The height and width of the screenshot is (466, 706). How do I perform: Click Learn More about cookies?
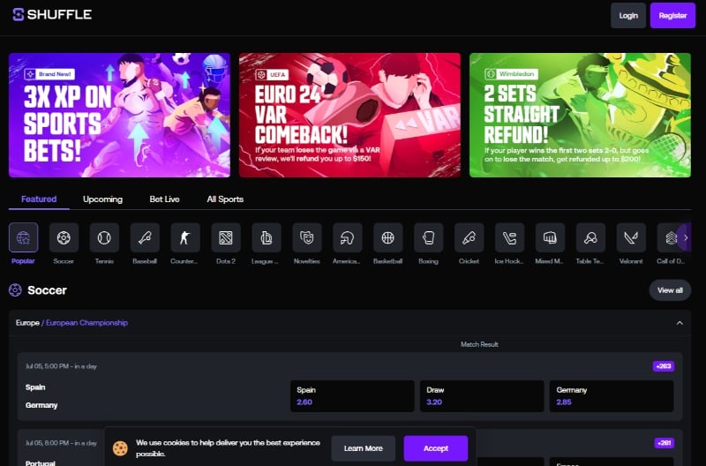[x=364, y=448]
